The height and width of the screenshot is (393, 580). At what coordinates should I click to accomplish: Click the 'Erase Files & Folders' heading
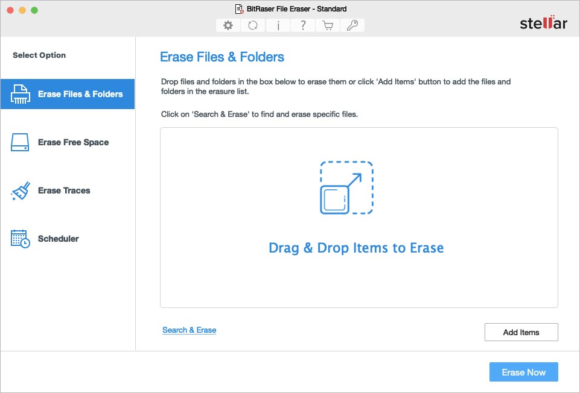(222, 57)
